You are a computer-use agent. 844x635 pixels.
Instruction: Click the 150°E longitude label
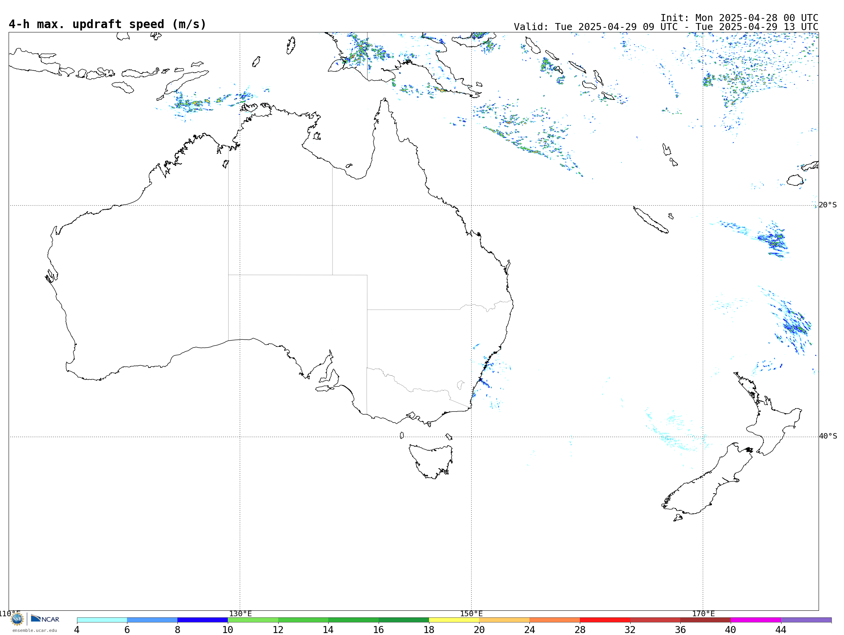[x=472, y=614]
